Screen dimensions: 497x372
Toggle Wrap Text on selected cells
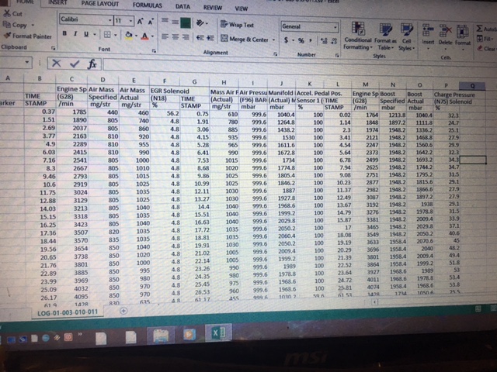pyautogui.click(x=240, y=25)
